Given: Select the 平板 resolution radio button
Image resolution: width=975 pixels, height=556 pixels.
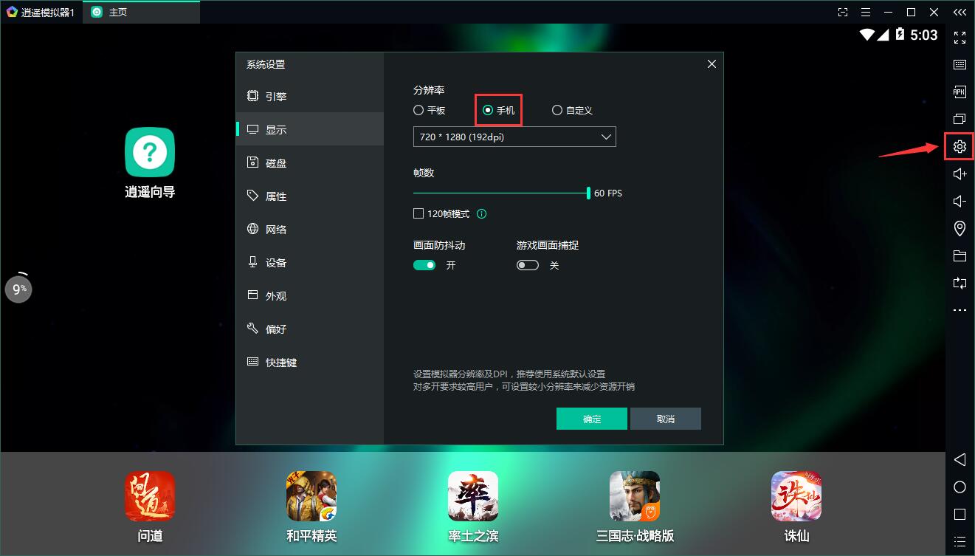Looking at the screenshot, I should pyautogui.click(x=418, y=110).
